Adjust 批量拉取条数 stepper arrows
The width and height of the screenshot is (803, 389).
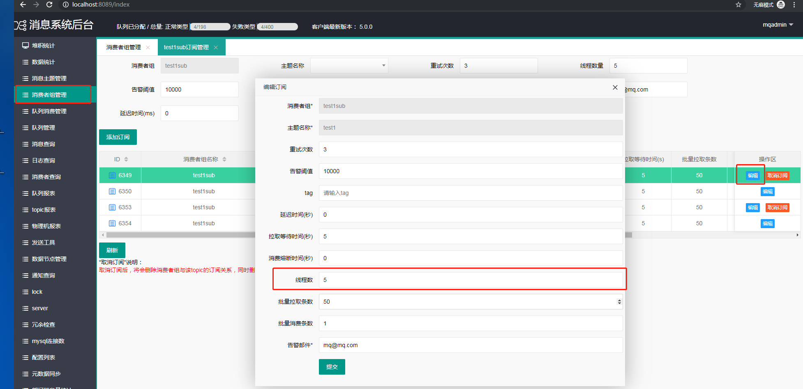pyautogui.click(x=619, y=302)
